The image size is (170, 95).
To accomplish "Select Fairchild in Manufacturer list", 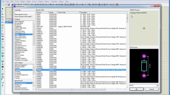I will 18,86.
